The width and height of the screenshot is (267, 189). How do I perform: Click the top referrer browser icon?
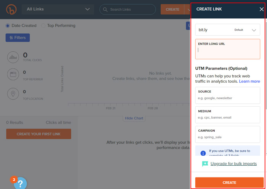(13, 75)
